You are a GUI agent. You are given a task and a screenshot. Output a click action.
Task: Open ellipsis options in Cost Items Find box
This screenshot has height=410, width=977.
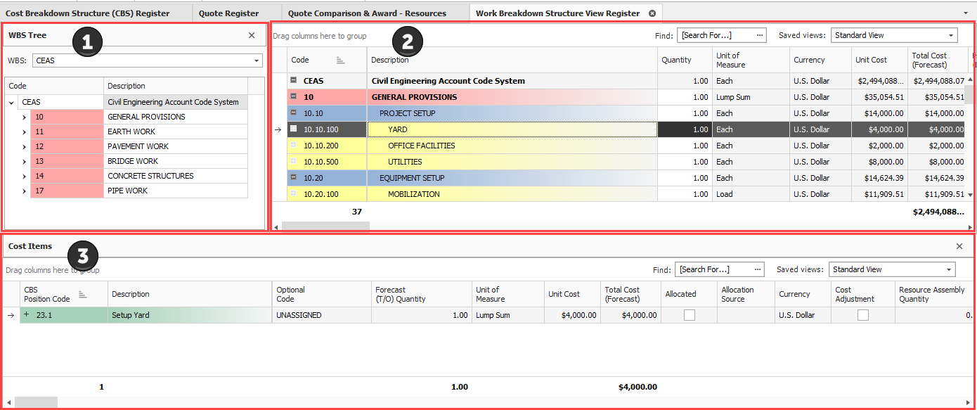pyautogui.click(x=758, y=269)
